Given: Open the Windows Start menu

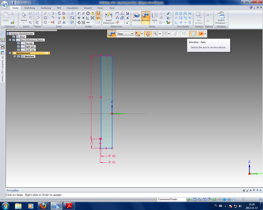Looking at the screenshot, I should coord(5,206).
